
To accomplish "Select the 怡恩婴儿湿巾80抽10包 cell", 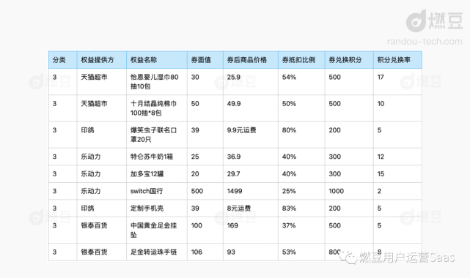I will tap(157, 82).
